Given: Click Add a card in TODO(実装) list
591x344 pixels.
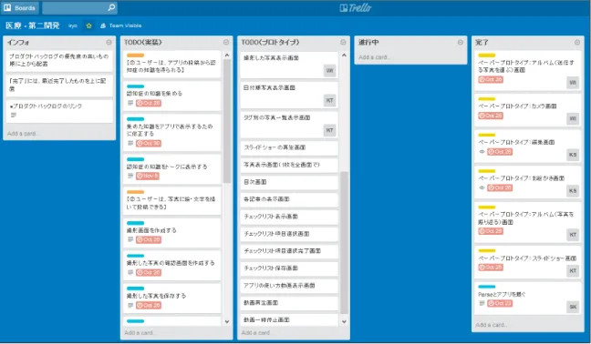Looking at the screenshot, I should tap(140, 333).
